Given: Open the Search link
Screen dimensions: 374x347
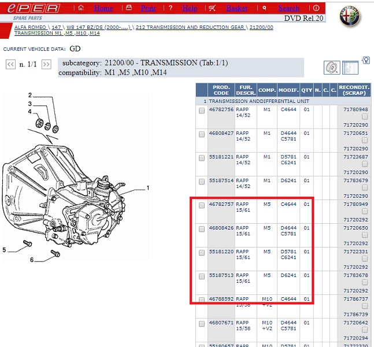Looking at the screenshot, I should (x=288, y=8).
